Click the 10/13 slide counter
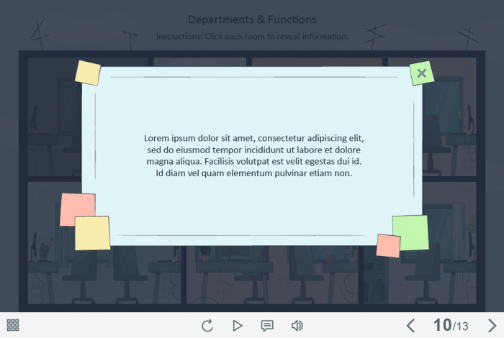The width and height of the screenshot is (504, 338). pos(451,325)
